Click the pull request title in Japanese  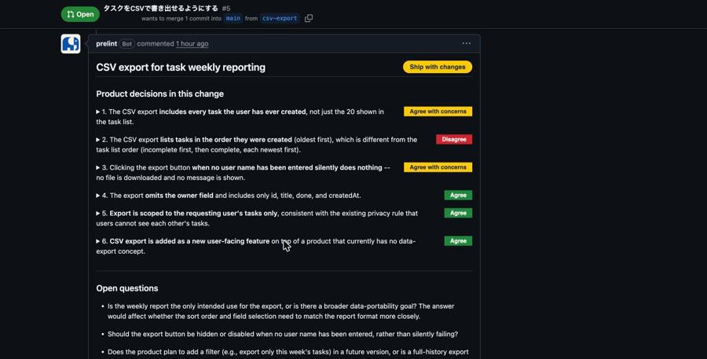click(x=160, y=8)
